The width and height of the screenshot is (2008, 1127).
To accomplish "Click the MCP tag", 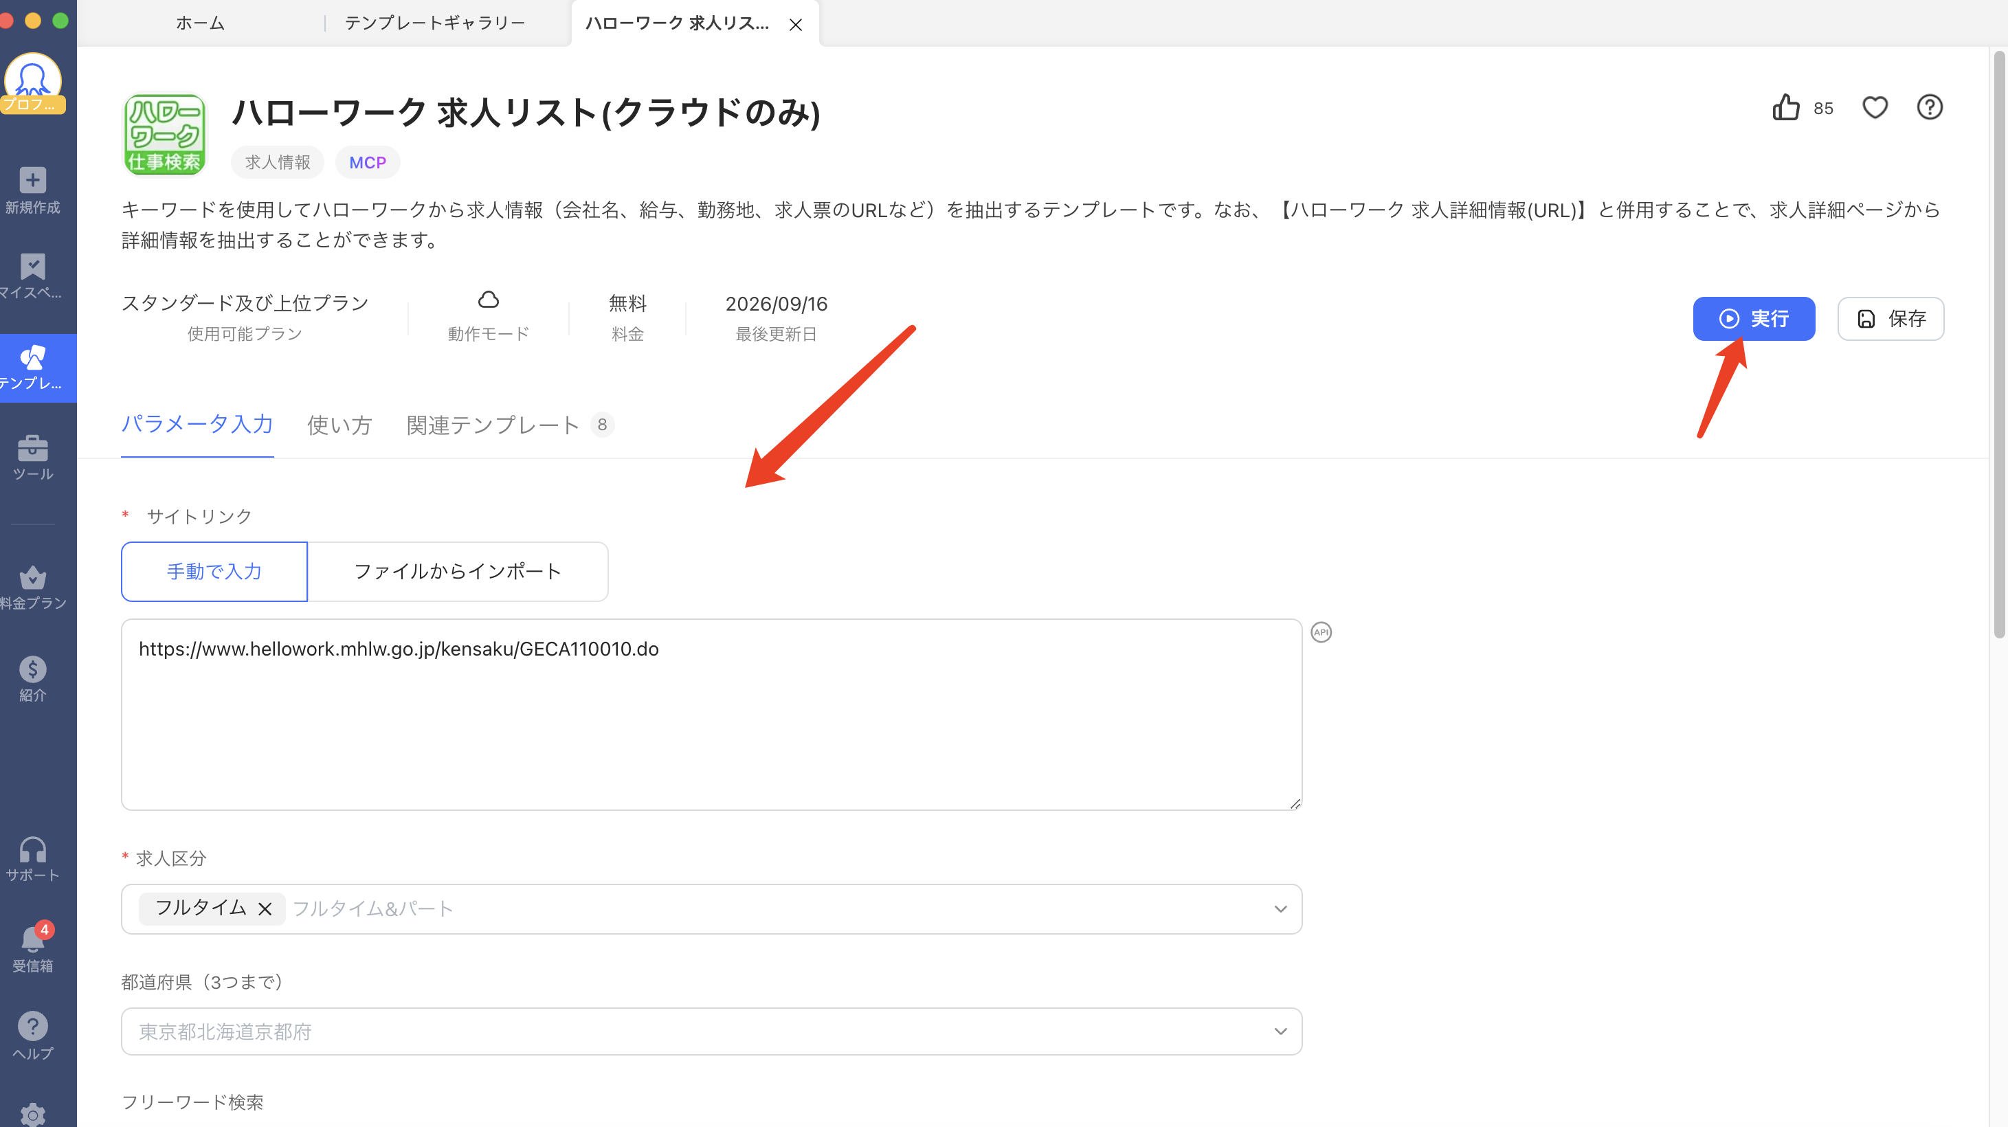I will click(367, 162).
